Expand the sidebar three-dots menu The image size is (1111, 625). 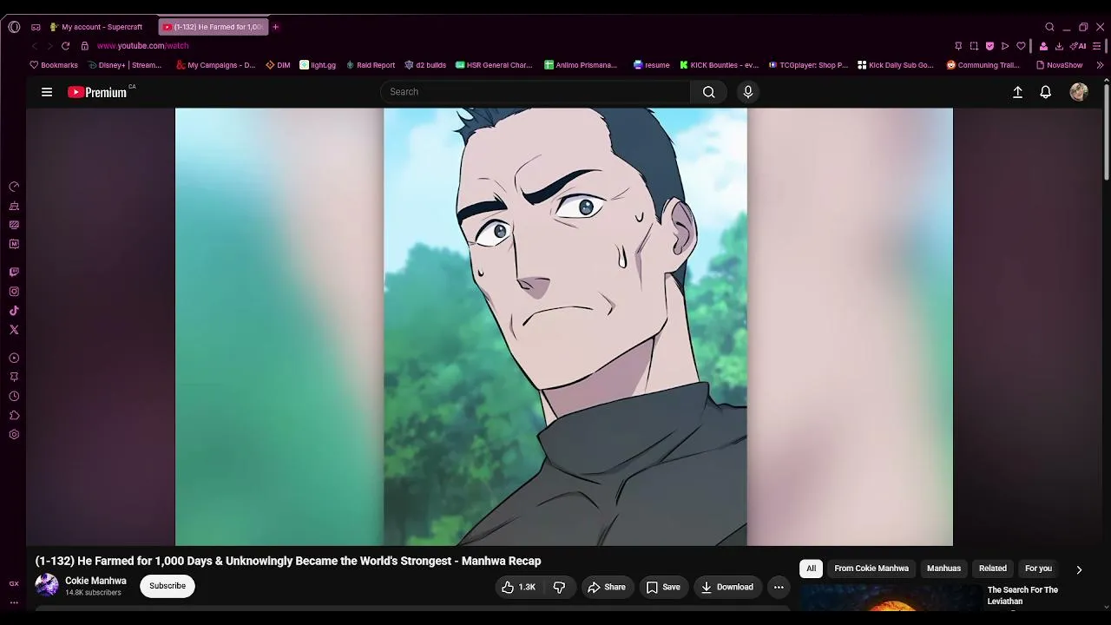pyautogui.click(x=14, y=602)
